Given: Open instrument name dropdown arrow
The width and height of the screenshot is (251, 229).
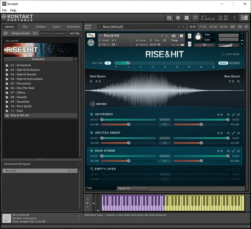Looking at the screenshot, I should click(101, 35).
